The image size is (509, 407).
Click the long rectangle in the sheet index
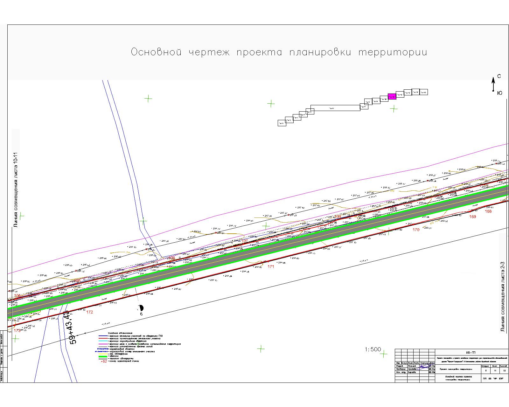[x=335, y=108]
